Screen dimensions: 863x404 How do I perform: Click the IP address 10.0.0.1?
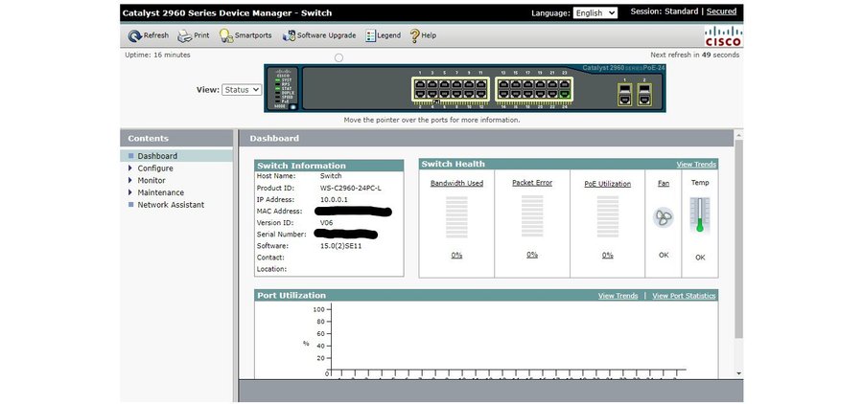(x=334, y=199)
